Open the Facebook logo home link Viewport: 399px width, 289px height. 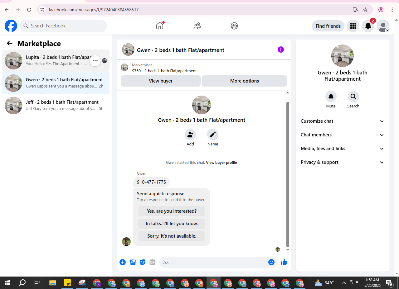(x=11, y=26)
